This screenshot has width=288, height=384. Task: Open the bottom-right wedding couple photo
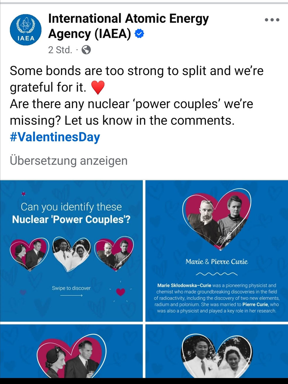217,353
